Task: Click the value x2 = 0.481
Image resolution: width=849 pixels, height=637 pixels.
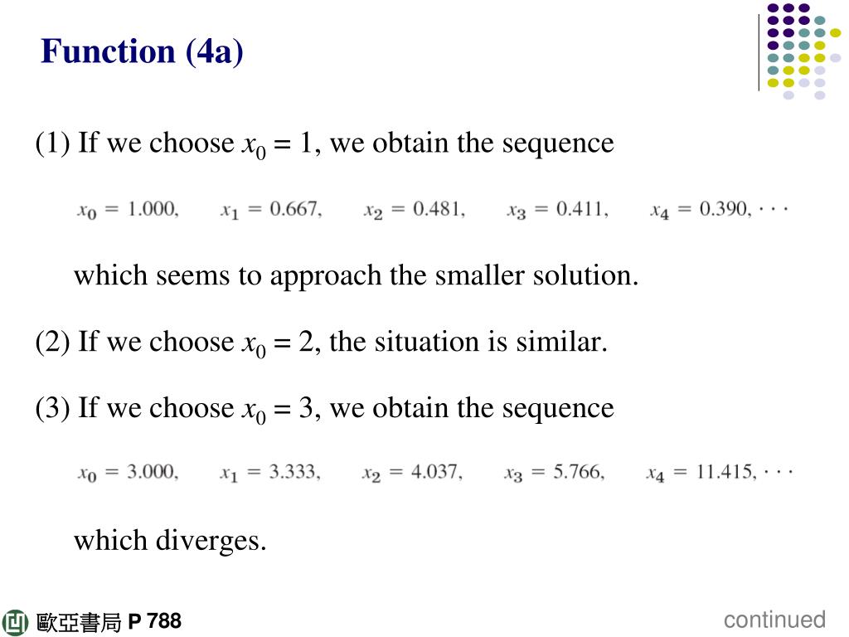Action: click(x=415, y=210)
